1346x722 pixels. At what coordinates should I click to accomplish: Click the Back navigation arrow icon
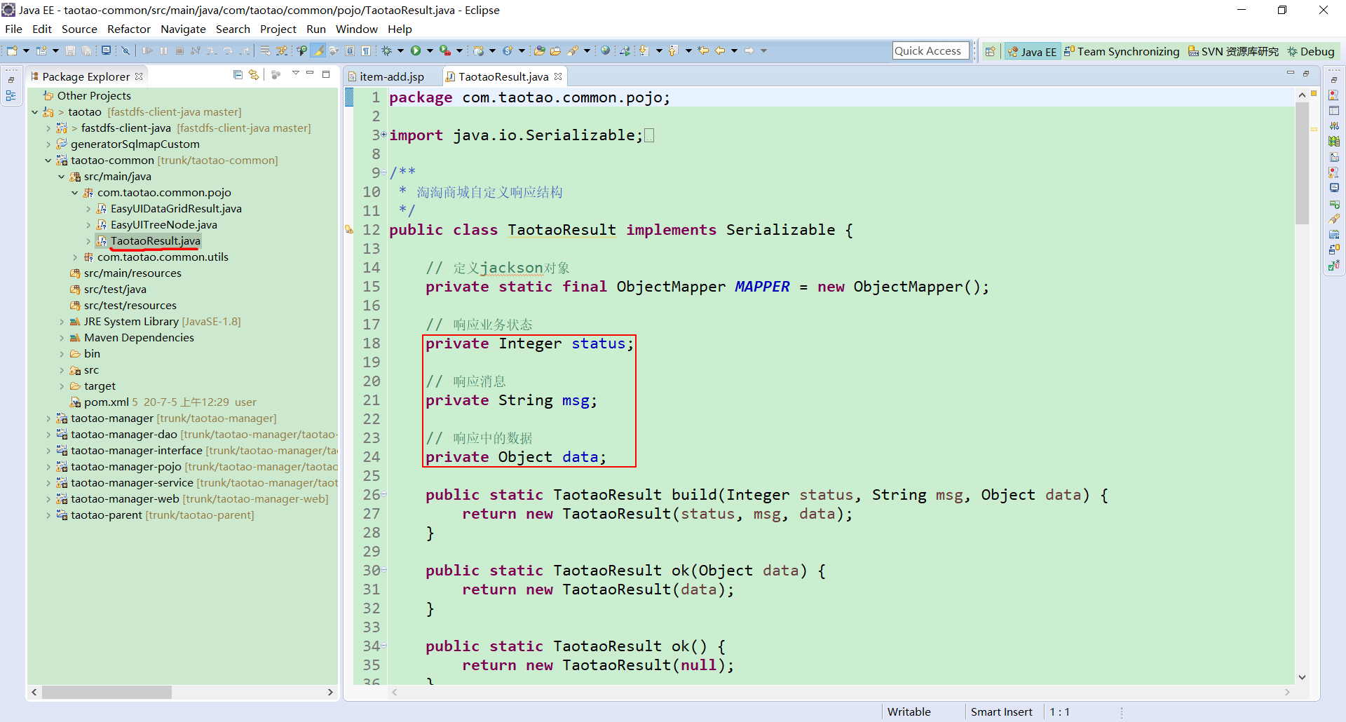tap(720, 50)
